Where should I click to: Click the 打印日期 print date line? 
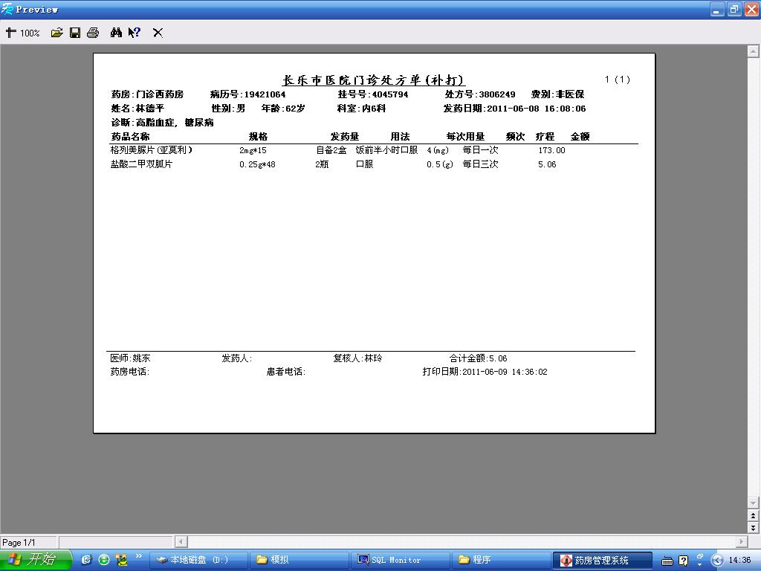485,372
